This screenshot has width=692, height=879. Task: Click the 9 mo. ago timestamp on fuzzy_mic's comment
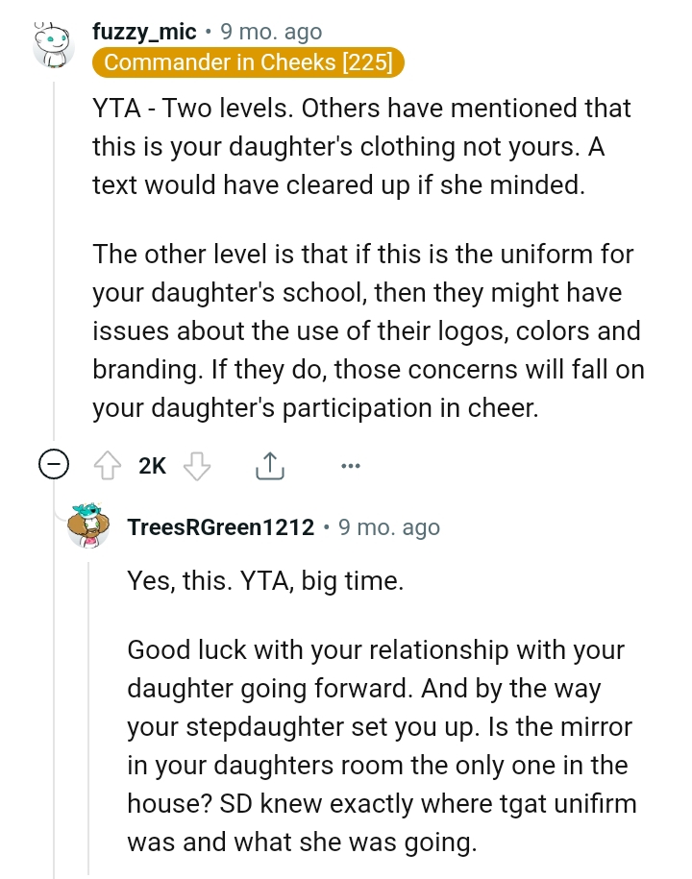pos(272,31)
